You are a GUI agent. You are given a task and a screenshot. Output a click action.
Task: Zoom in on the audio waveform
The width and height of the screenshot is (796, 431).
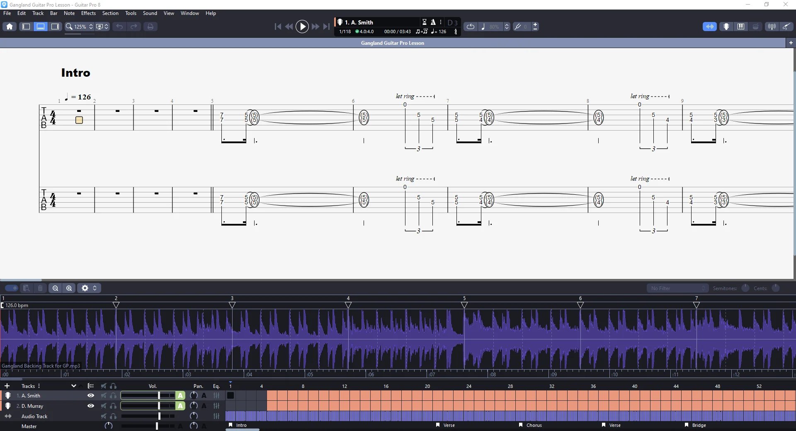pos(69,288)
